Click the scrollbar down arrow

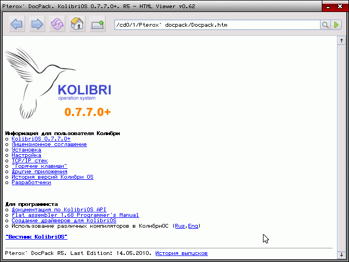tap(342, 255)
